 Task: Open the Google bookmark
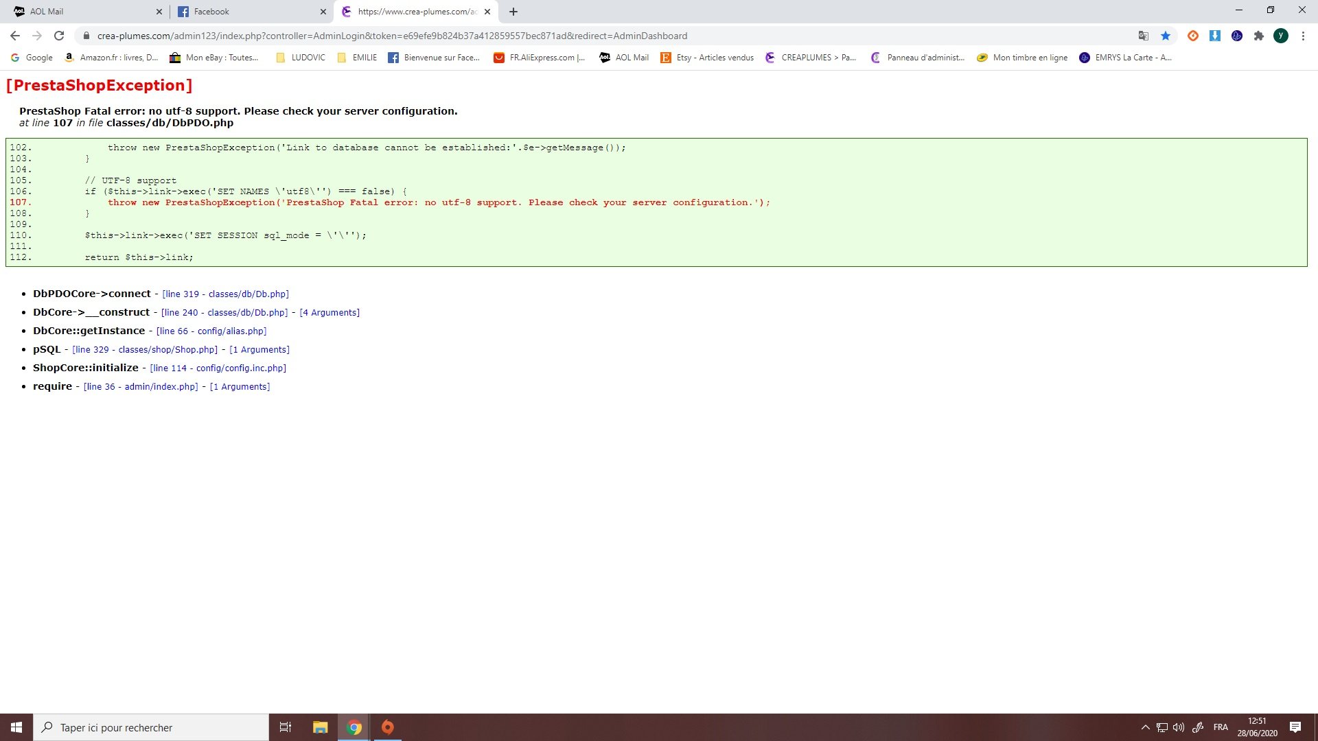pos(32,58)
